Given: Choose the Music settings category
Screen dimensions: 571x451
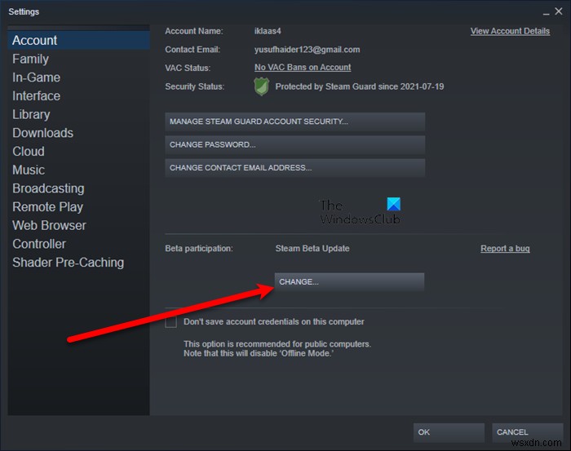Looking at the screenshot, I should point(29,170).
